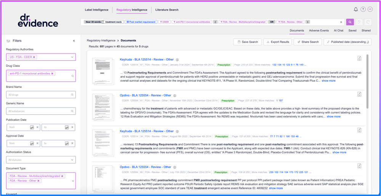Click show more in Keytruda August snippet
The height and width of the screenshot is (196, 381).
(x=339, y=152)
